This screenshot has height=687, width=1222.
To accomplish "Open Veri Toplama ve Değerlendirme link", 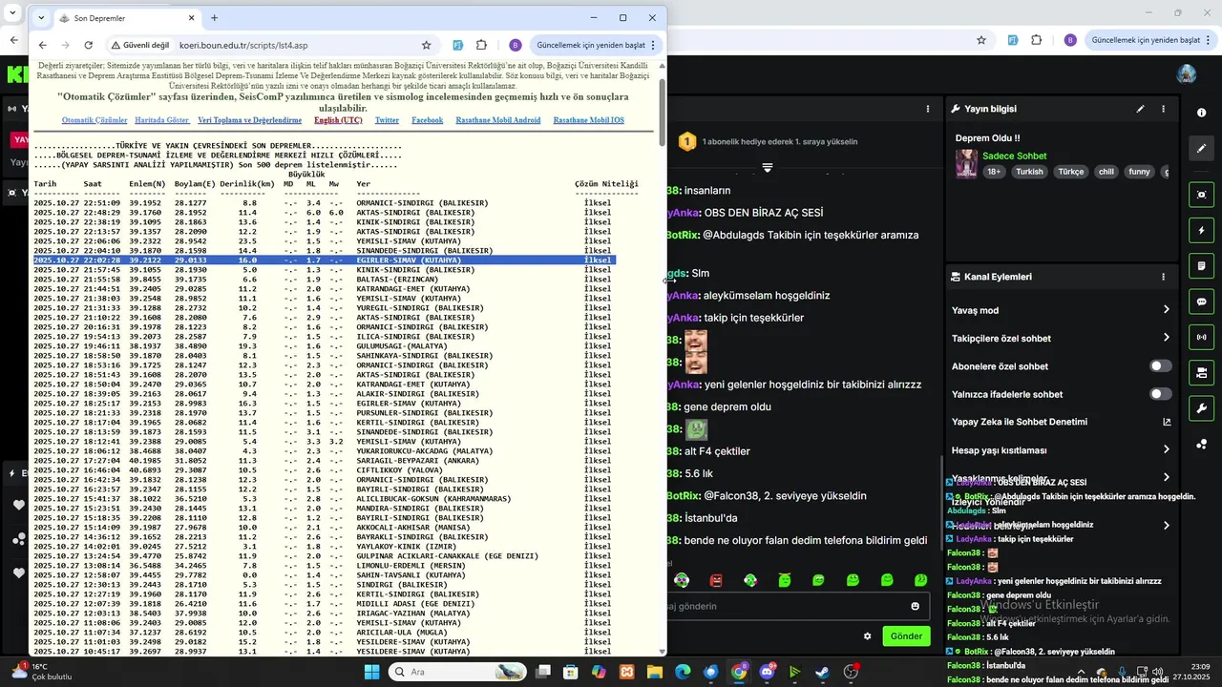I will click(250, 120).
